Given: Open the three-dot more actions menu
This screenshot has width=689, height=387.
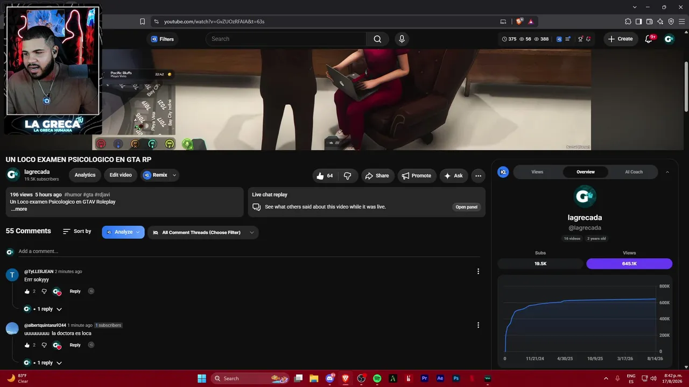Looking at the screenshot, I should pos(478,176).
